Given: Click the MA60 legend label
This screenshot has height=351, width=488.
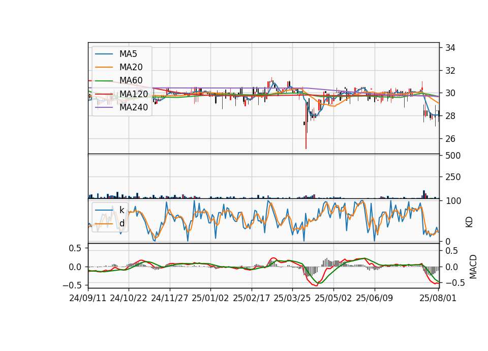Looking at the screenshot, I should pyautogui.click(x=131, y=80).
